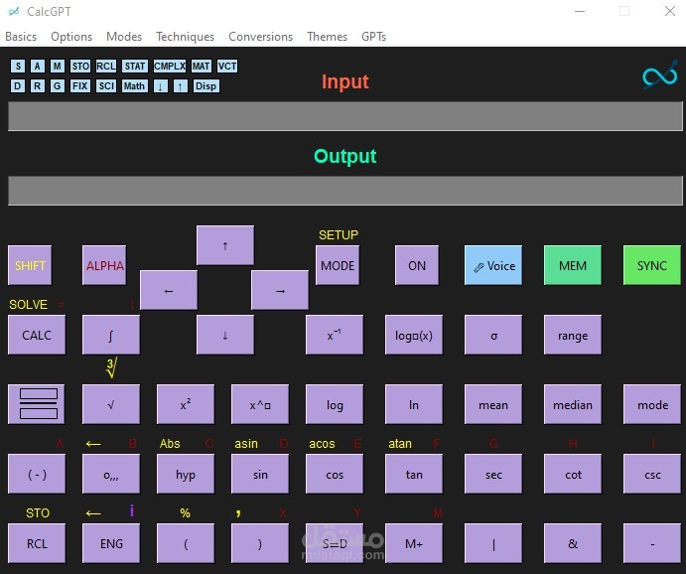Click the M status indicator
The height and width of the screenshot is (574, 686).
coord(58,67)
